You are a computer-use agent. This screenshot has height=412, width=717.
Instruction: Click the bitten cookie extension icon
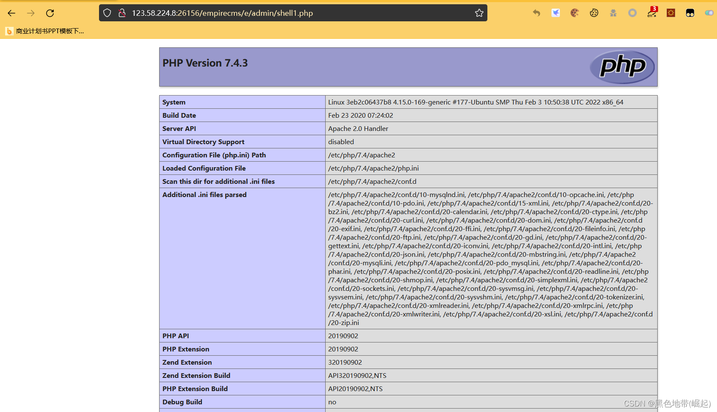coord(574,13)
